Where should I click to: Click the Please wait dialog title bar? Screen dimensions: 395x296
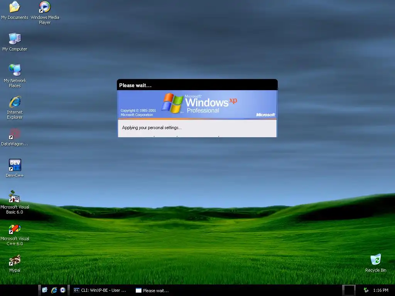coord(197,85)
